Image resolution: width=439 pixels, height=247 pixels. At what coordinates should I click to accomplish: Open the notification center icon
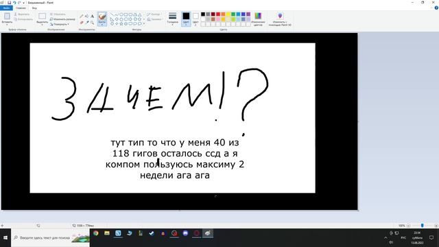pyautogui.click(x=431, y=237)
